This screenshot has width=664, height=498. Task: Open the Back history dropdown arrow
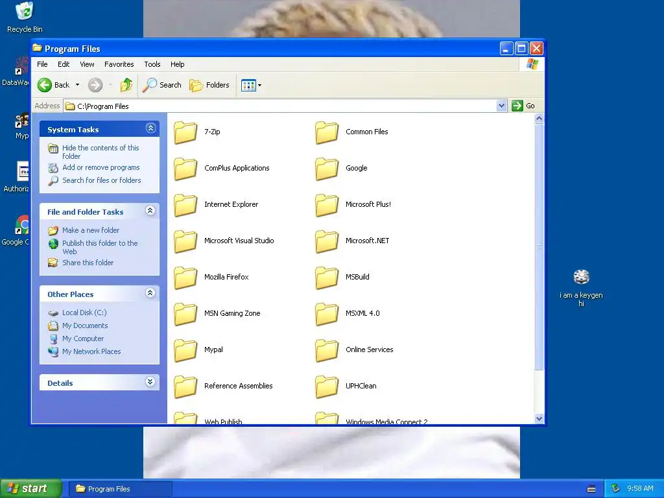point(78,85)
